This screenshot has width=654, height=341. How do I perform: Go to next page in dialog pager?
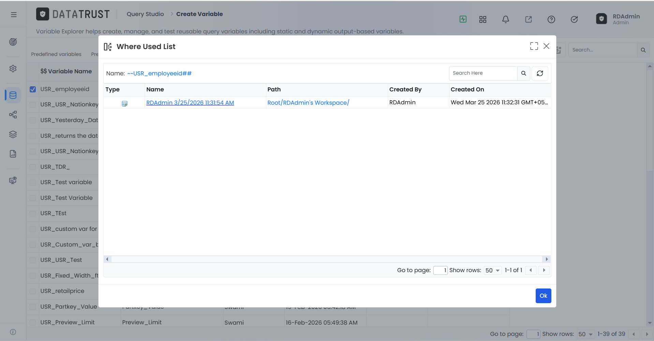pos(544,270)
